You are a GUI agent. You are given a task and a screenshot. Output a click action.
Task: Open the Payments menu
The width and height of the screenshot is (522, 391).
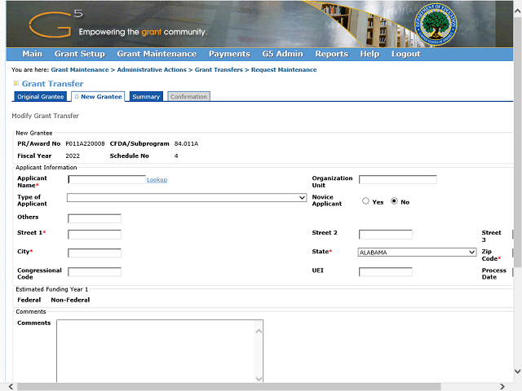click(229, 54)
